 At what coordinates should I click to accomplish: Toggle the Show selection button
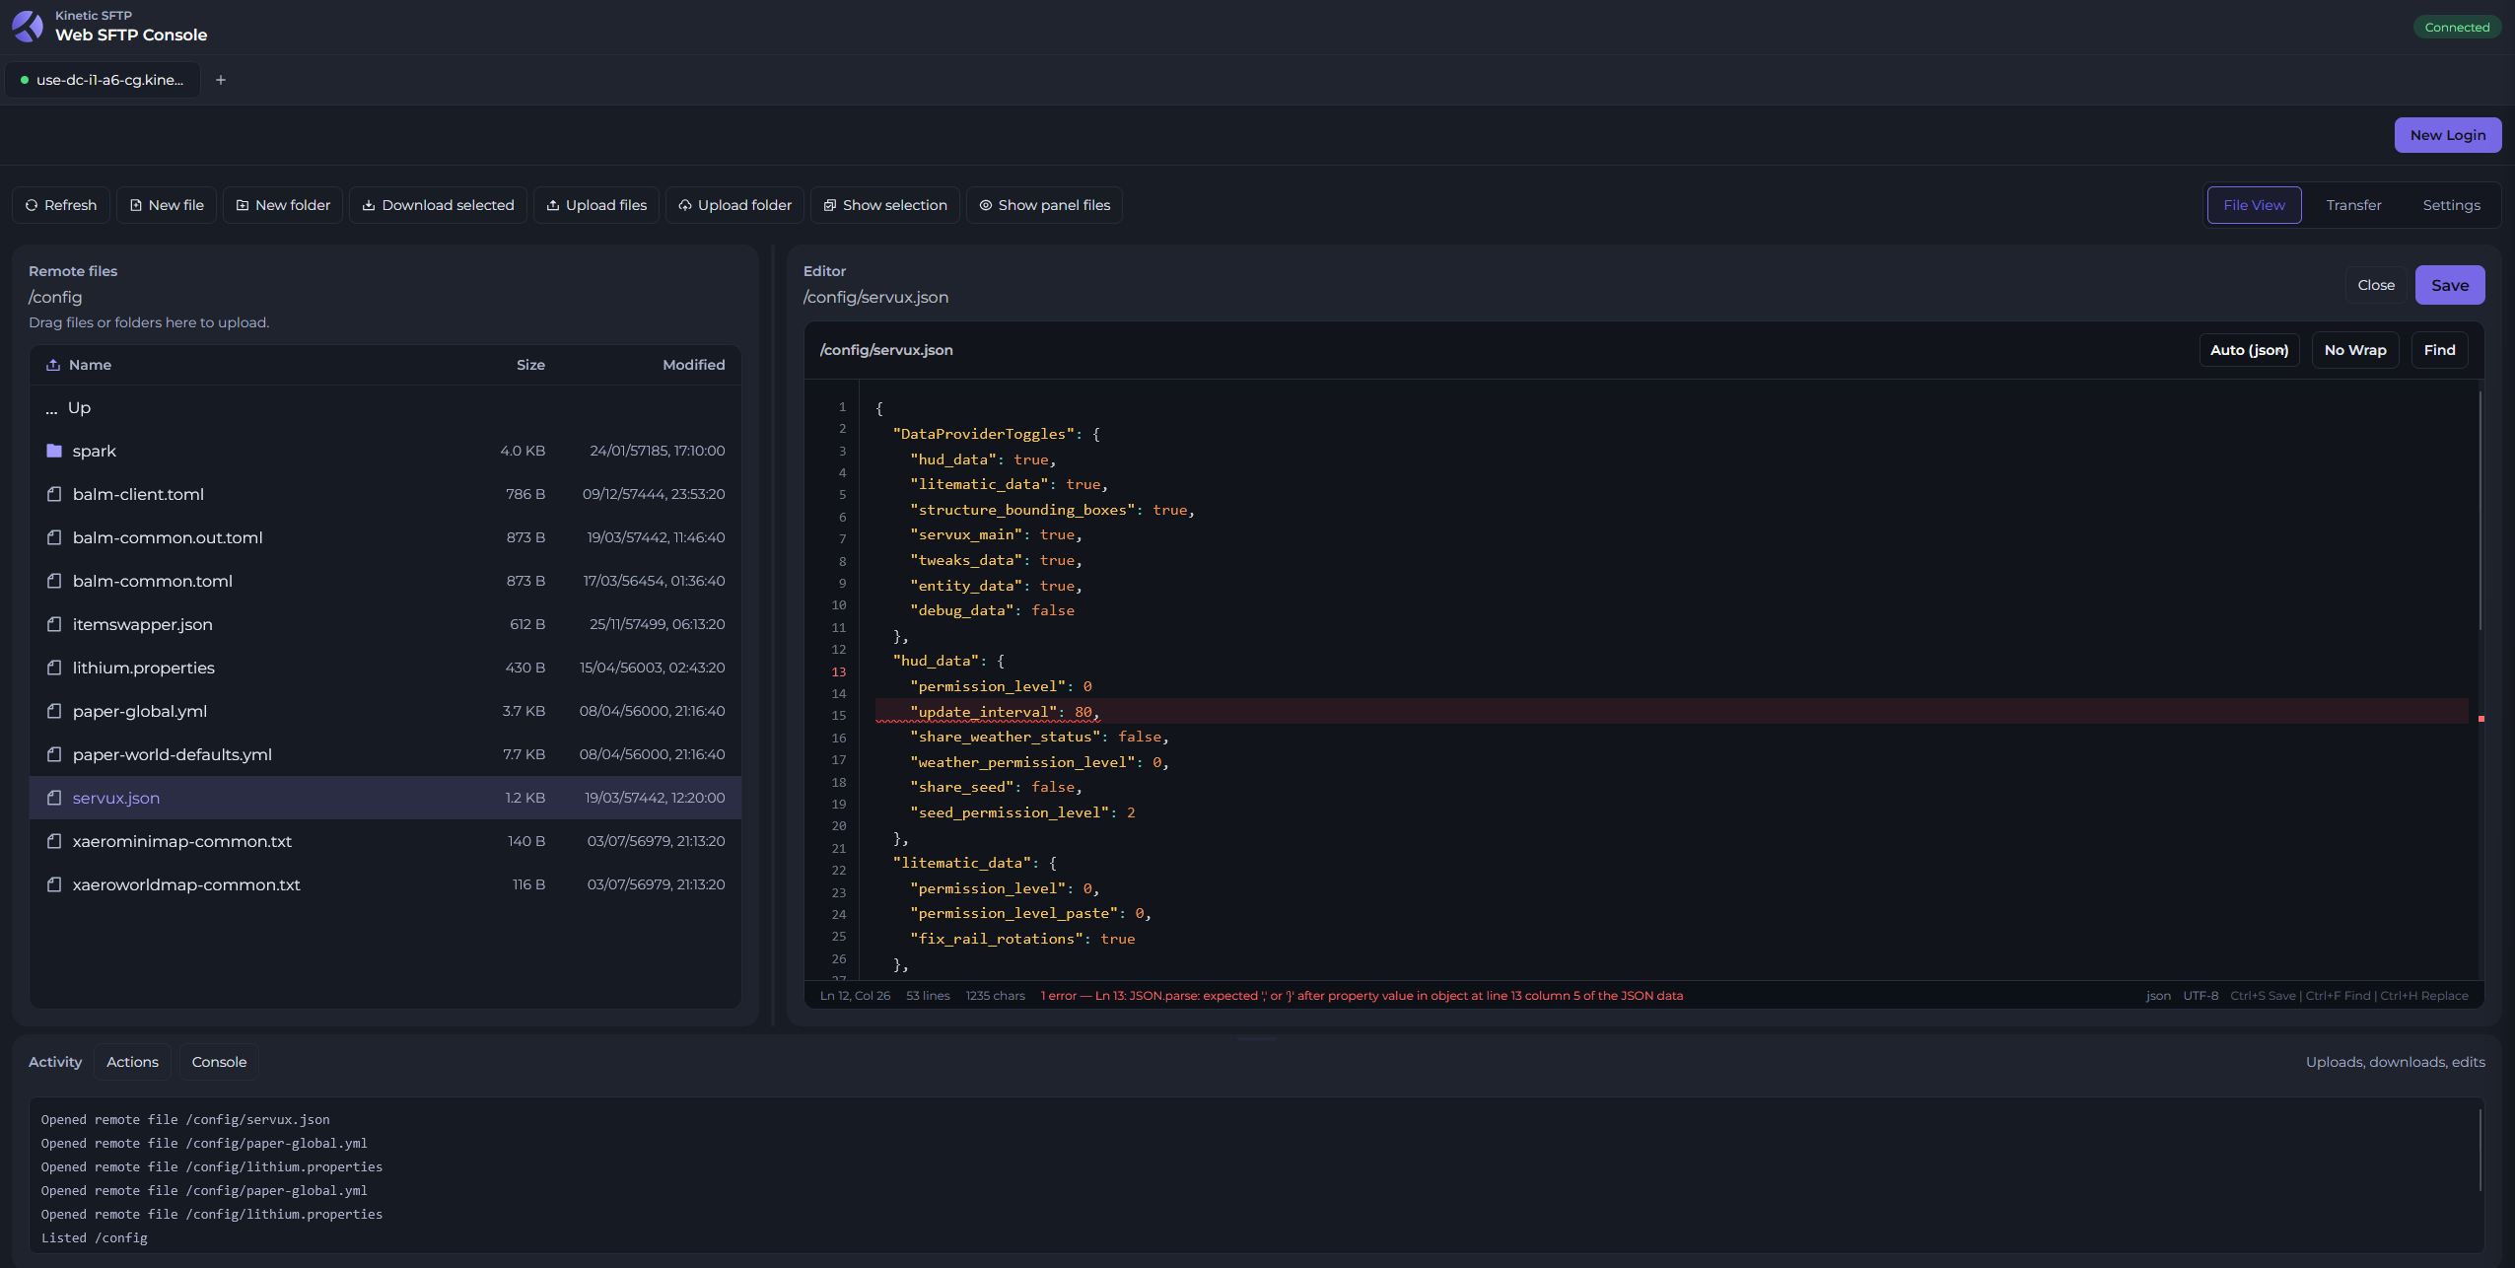point(884,205)
